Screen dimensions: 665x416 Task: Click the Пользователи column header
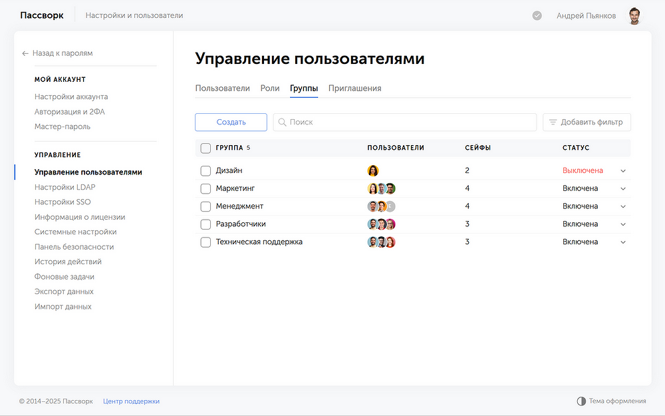pos(396,148)
